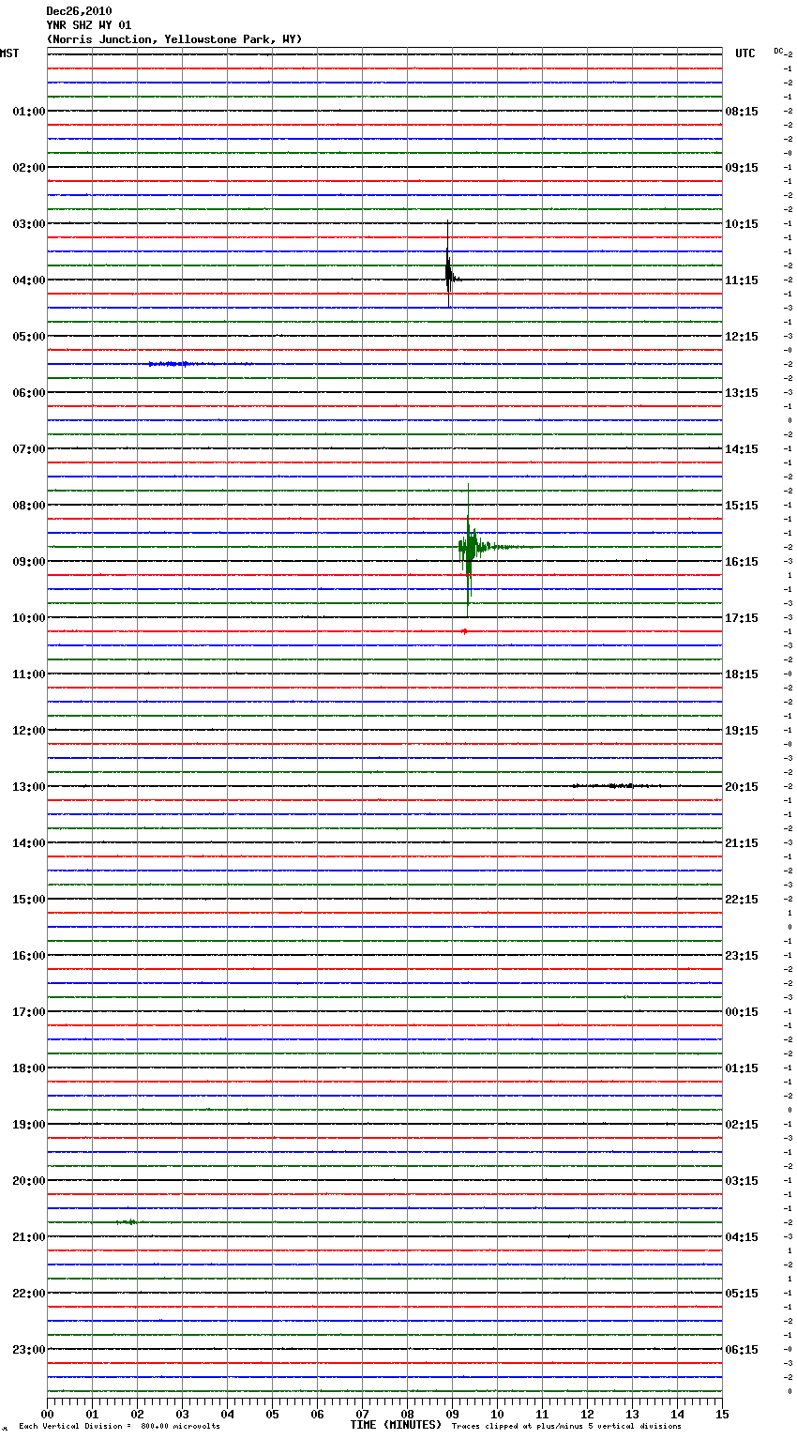Select the 17:00 MST row label

[29, 1012]
